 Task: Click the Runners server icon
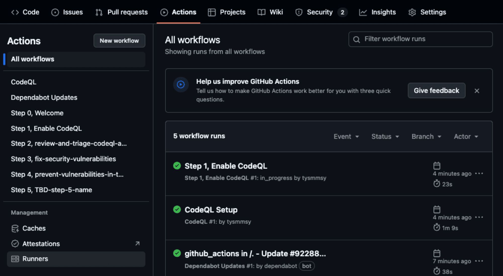15,259
